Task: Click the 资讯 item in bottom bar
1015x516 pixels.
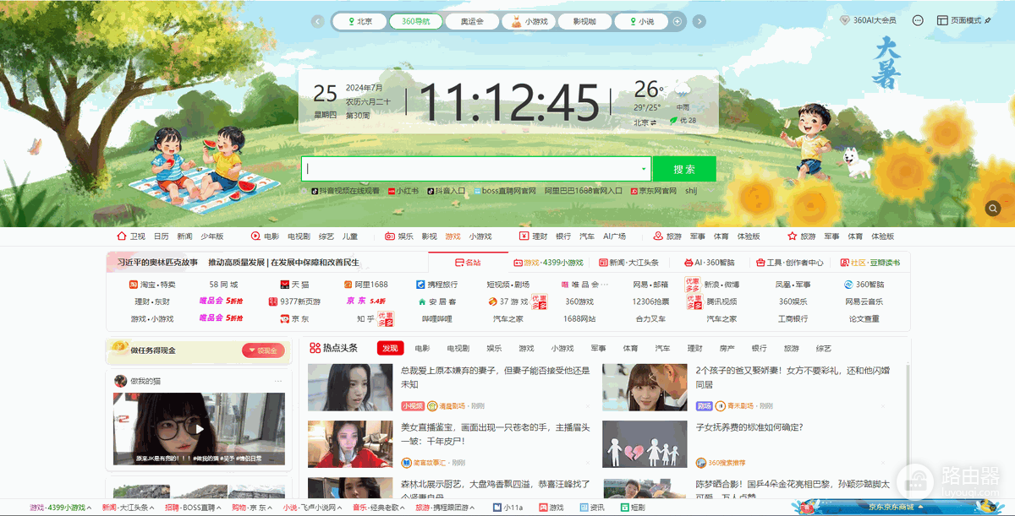Action: 591,508
